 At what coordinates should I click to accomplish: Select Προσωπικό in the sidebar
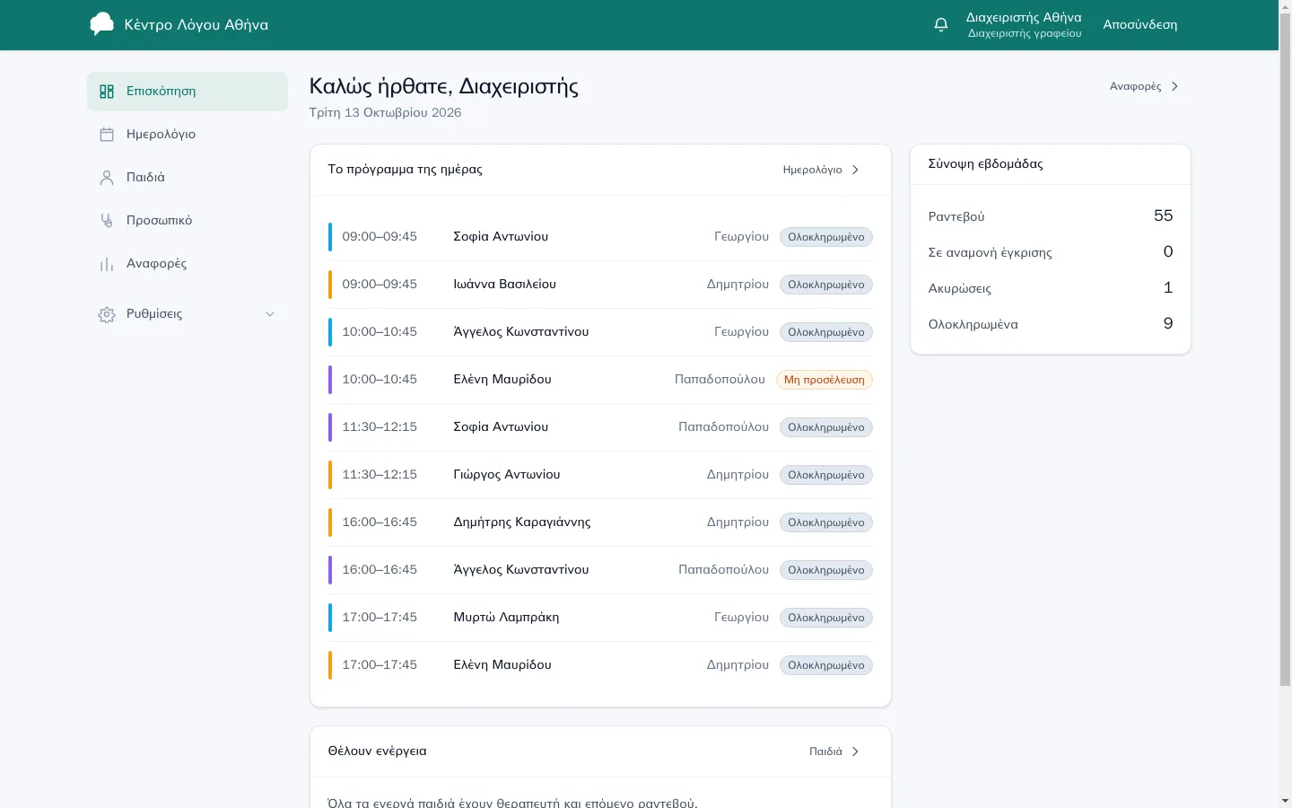tap(188, 221)
